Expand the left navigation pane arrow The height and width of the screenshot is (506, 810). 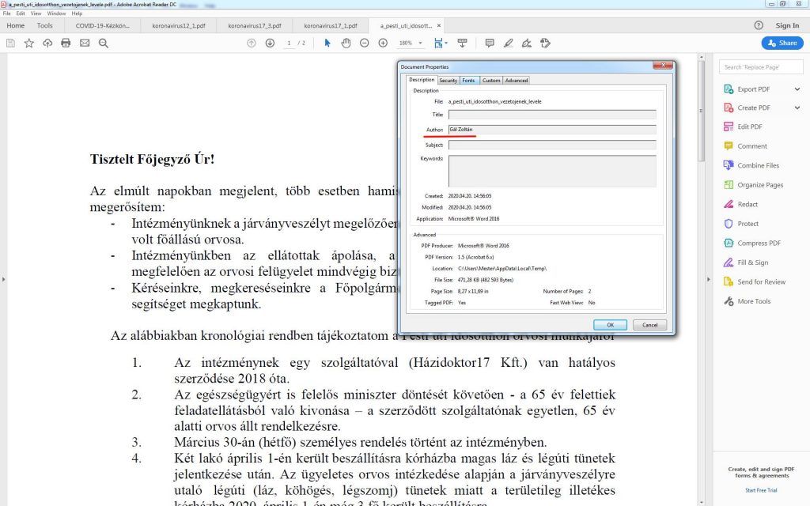4,279
